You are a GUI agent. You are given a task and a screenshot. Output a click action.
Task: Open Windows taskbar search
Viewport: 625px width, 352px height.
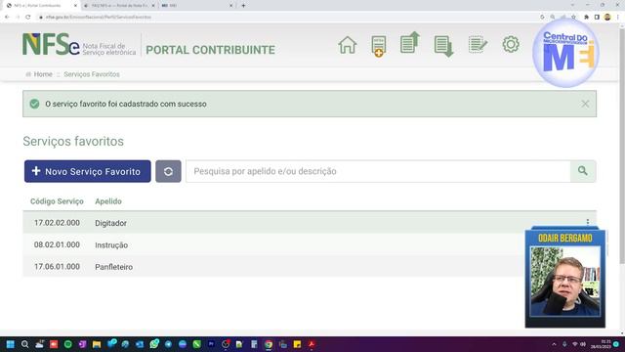coord(24,344)
